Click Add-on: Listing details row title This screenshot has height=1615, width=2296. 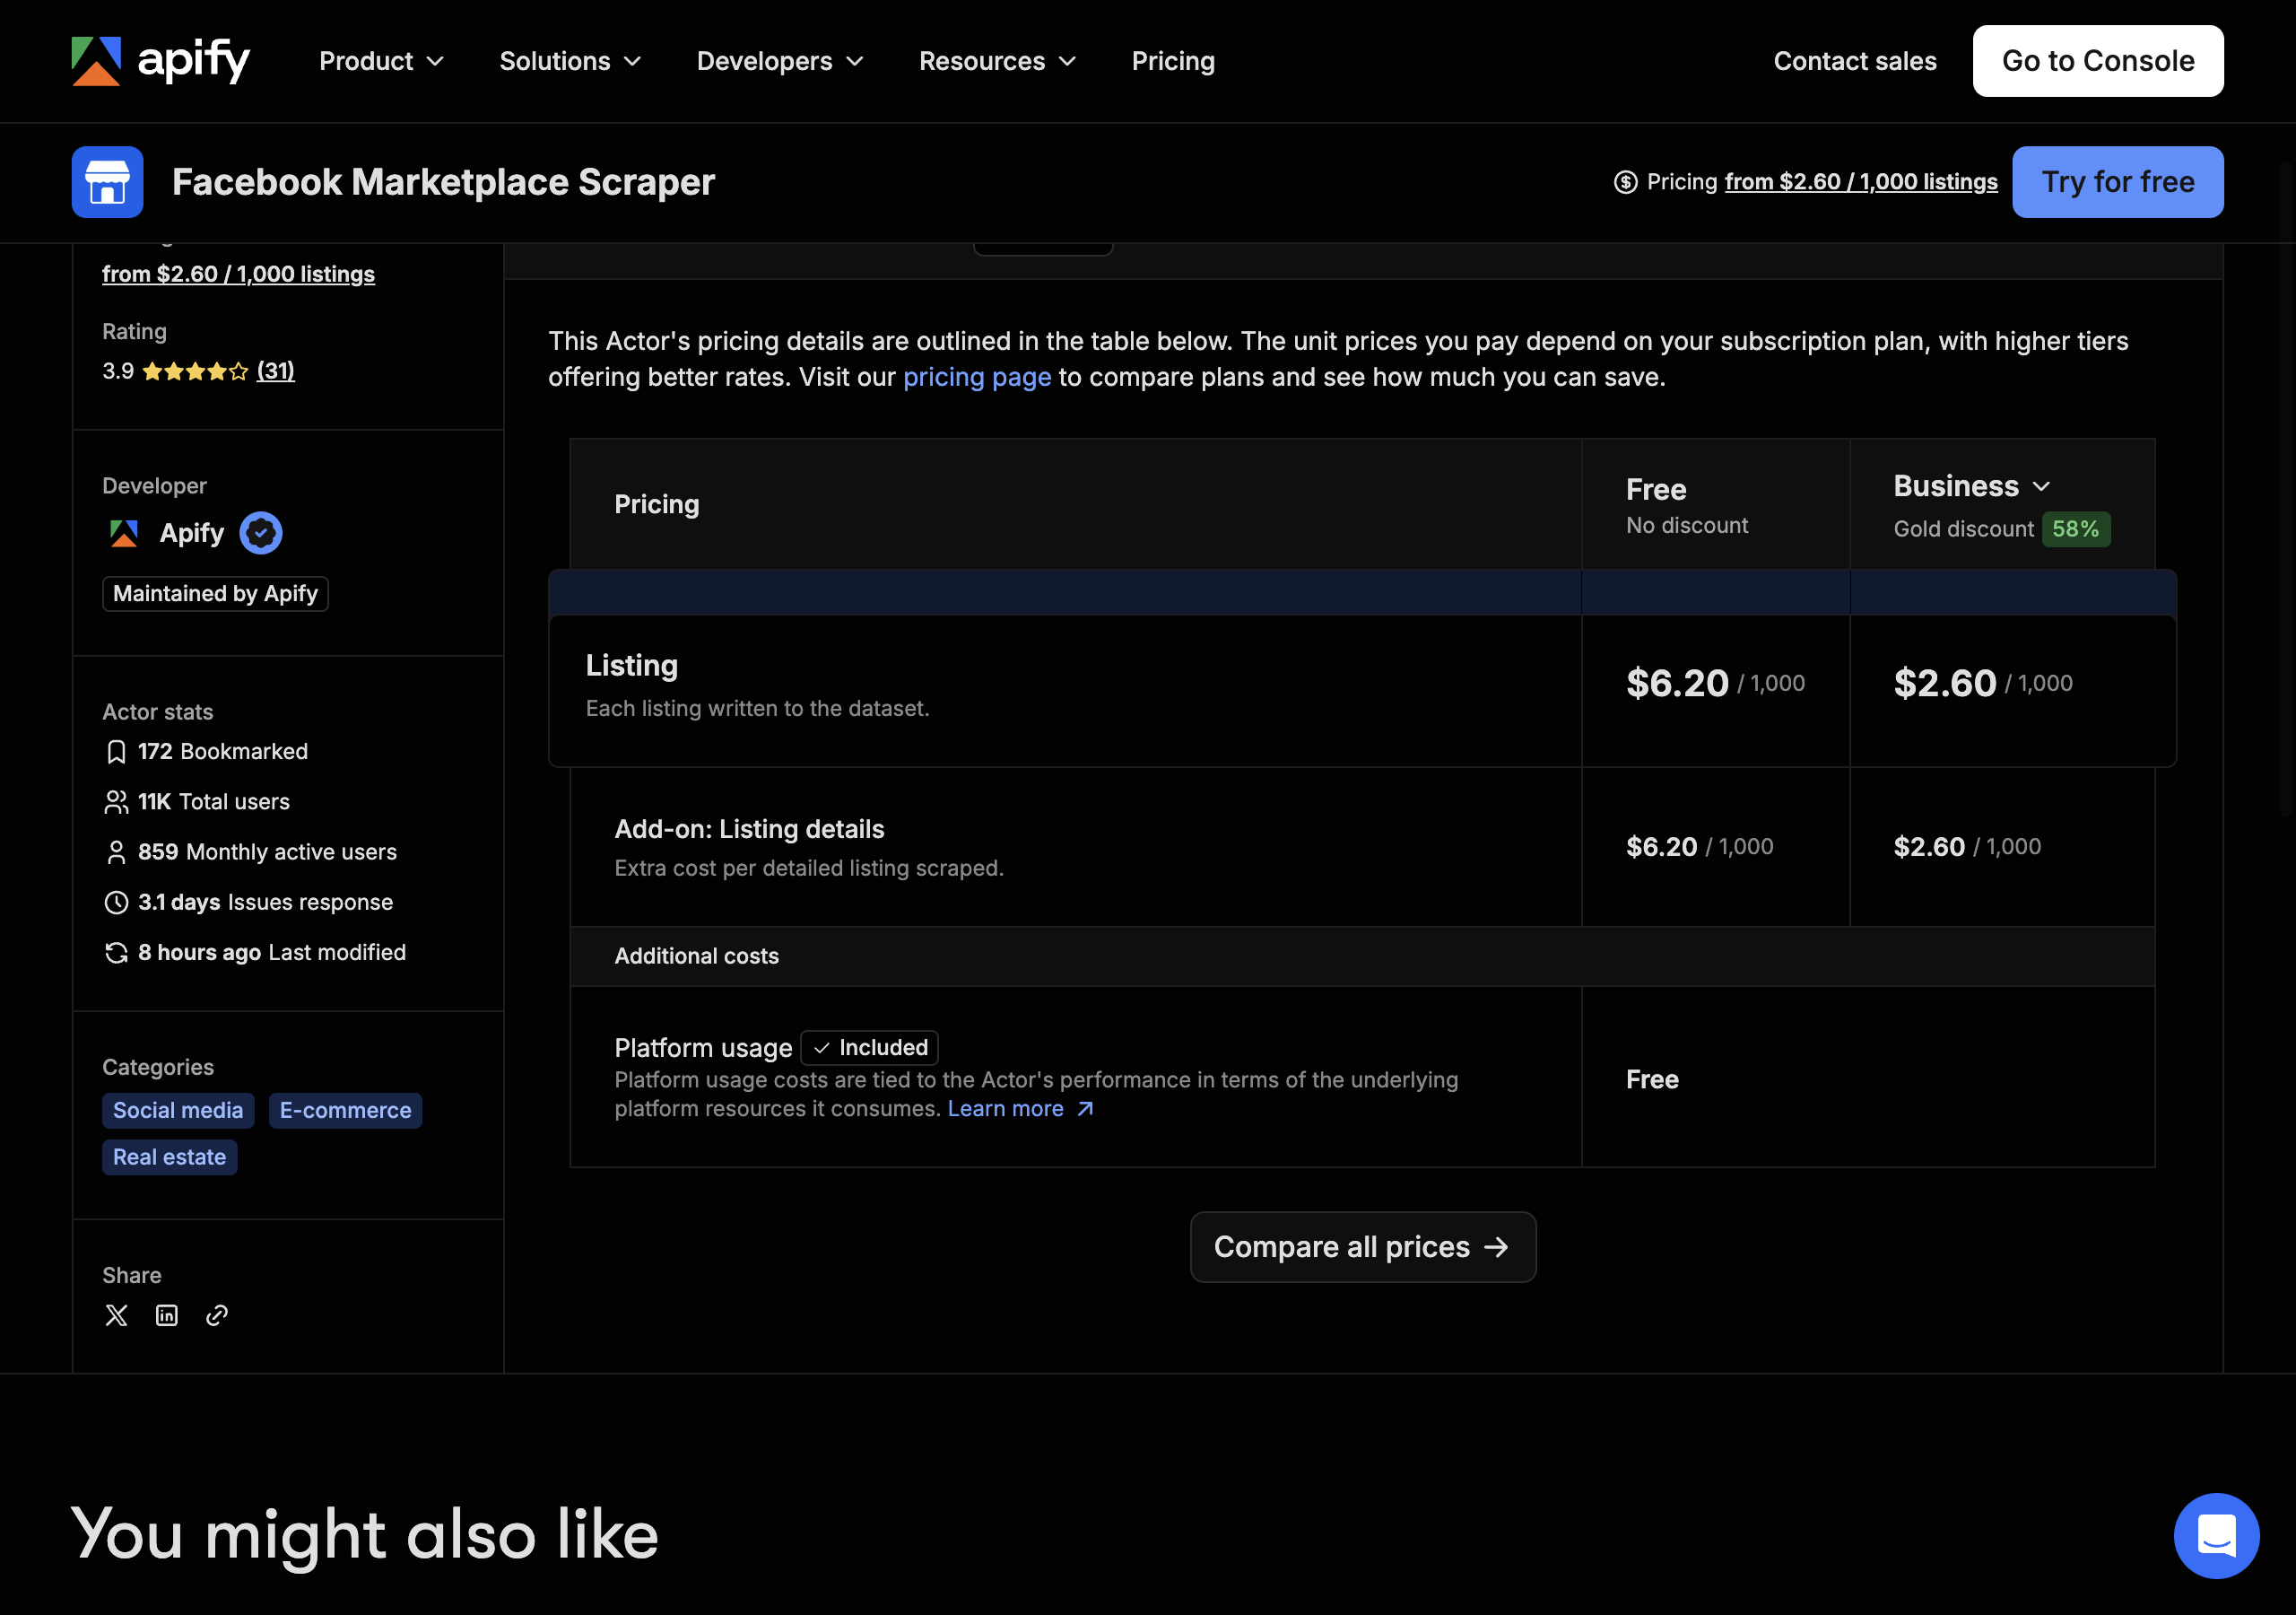pos(749,830)
